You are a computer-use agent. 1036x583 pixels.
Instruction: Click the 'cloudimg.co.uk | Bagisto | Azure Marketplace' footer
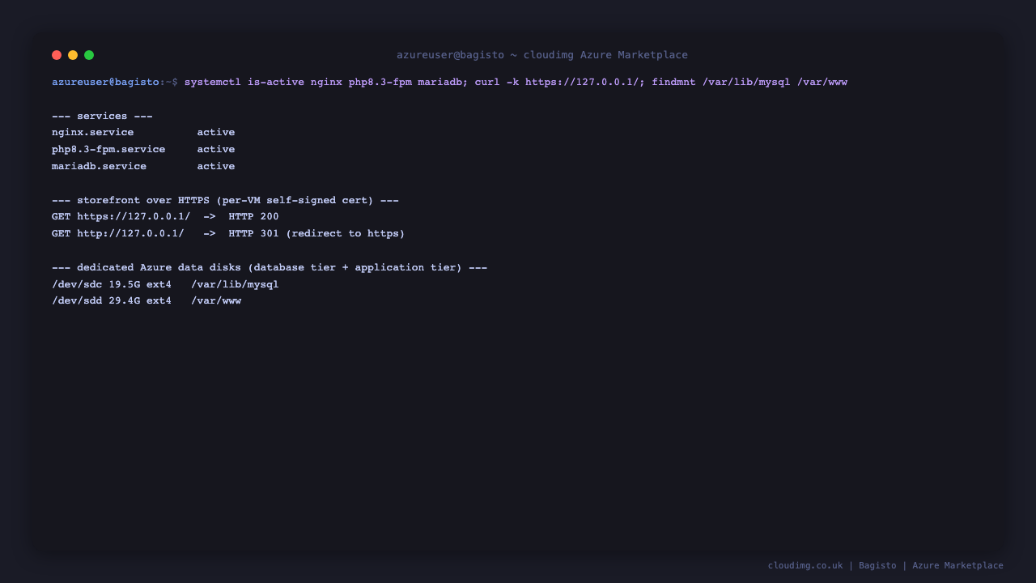tap(885, 565)
